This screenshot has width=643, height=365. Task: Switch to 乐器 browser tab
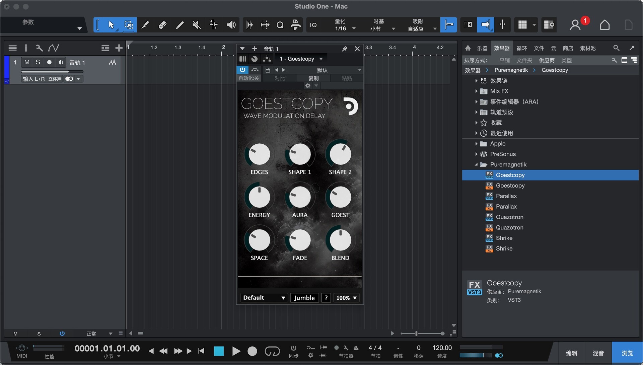pyautogui.click(x=482, y=48)
